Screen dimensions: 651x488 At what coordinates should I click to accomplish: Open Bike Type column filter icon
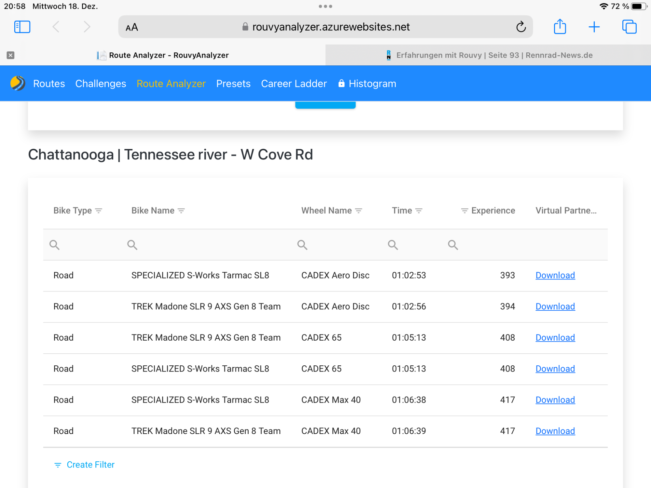tap(99, 211)
